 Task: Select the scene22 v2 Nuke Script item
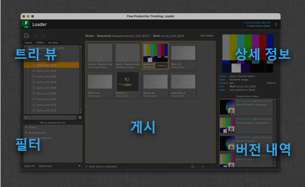coord(183,85)
